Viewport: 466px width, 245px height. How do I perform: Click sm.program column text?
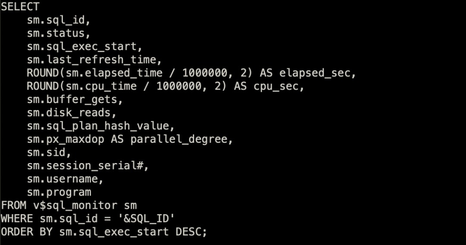[x=59, y=192]
